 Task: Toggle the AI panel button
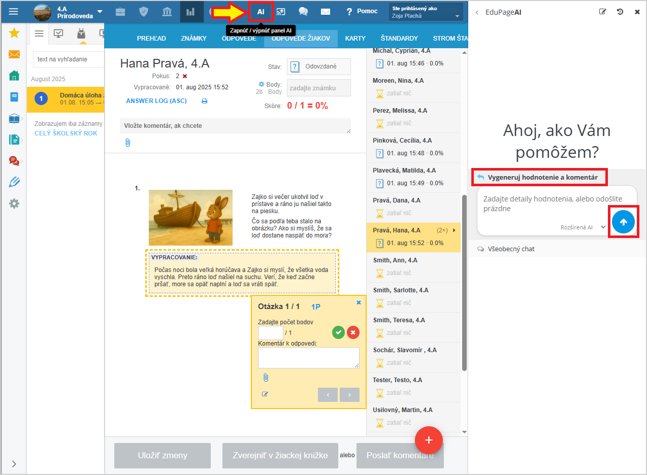pos(261,12)
